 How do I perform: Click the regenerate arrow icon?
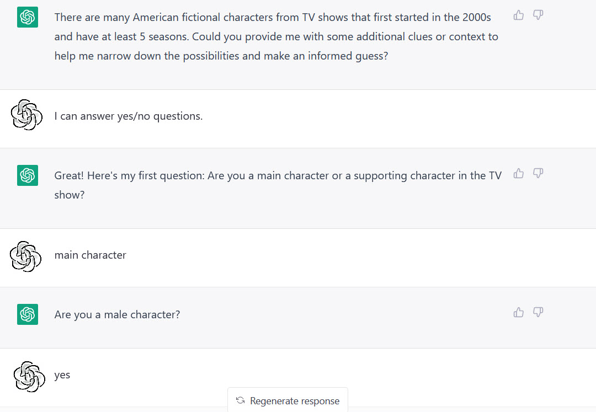coord(240,401)
